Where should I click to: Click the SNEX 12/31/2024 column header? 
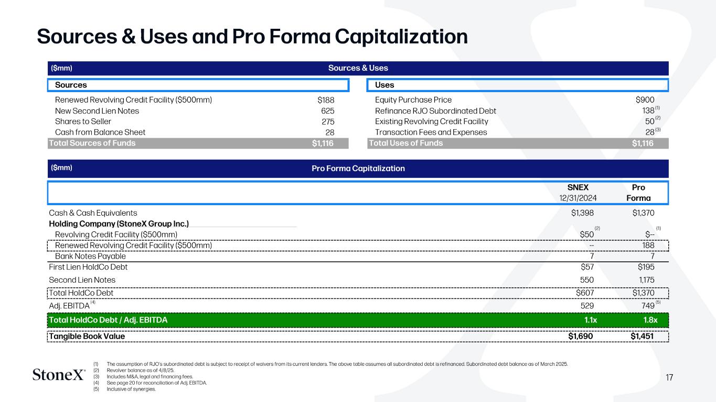tap(578, 193)
